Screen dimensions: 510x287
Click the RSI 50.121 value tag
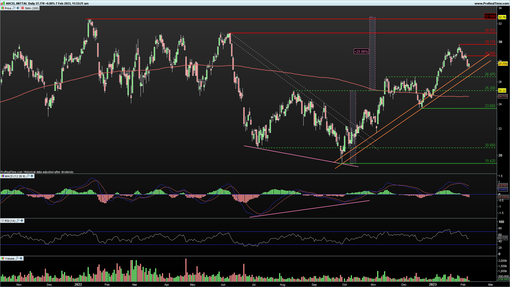tap(503, 238)
